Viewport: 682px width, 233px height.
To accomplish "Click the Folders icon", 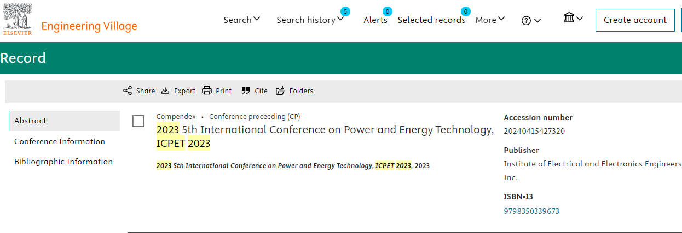I will [280, 91].
